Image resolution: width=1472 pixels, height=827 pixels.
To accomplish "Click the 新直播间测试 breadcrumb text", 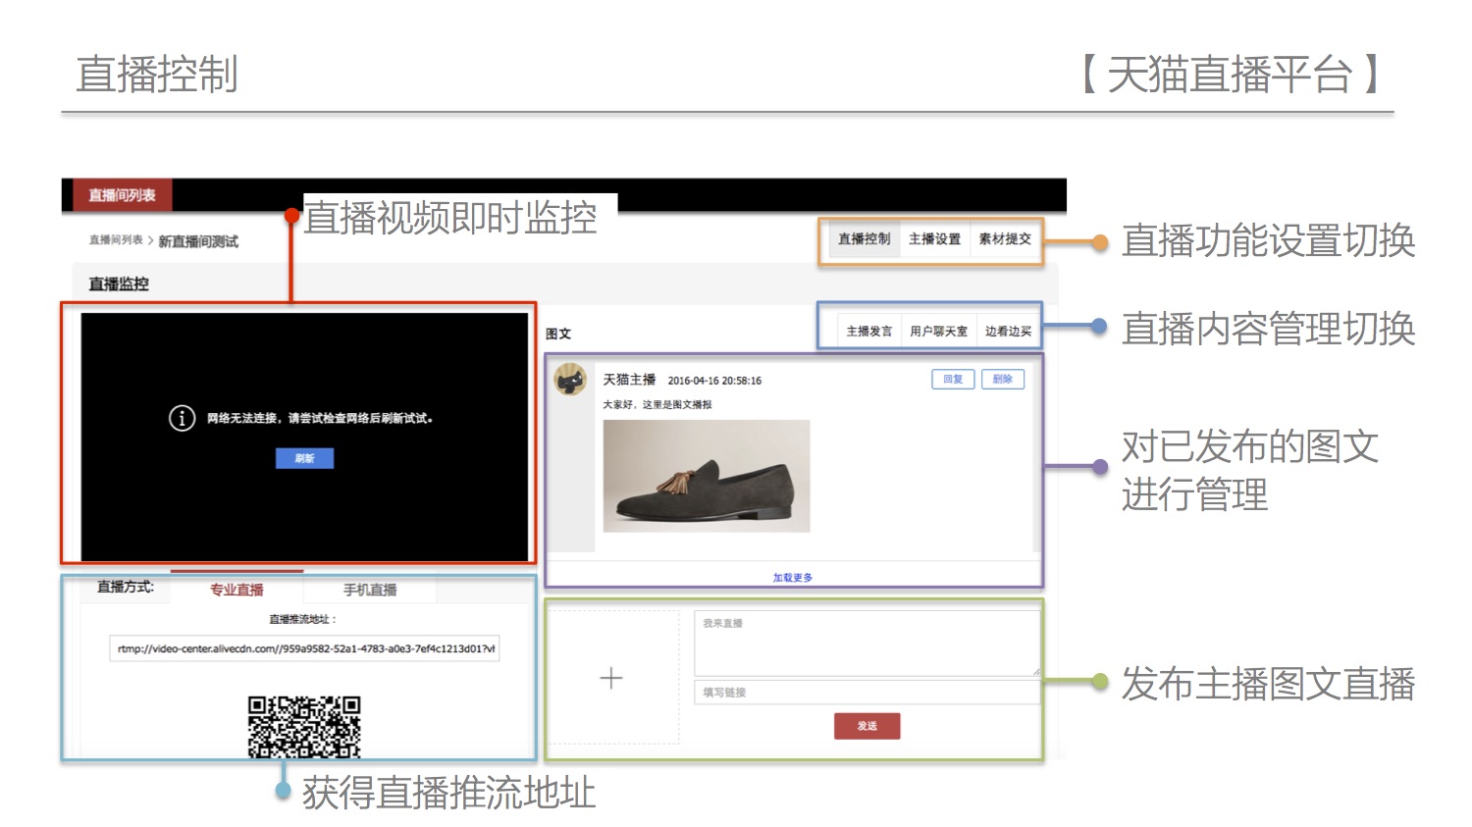I will point(198,241).
